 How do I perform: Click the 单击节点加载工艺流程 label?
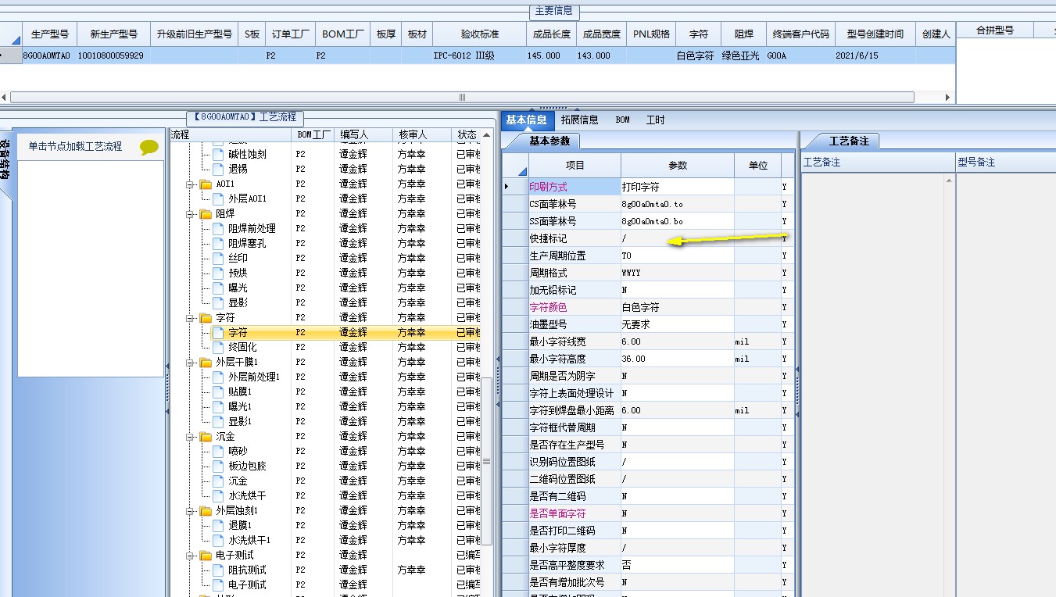pyautogui.click(x=75, y=146)
